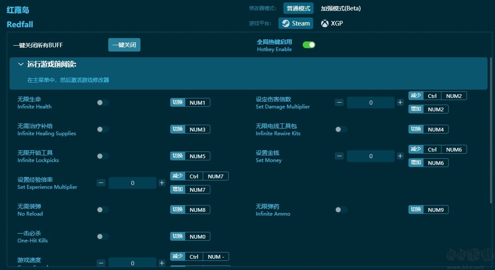Click the NUM1 hotkey for Infinite Health

coord(190,103)
